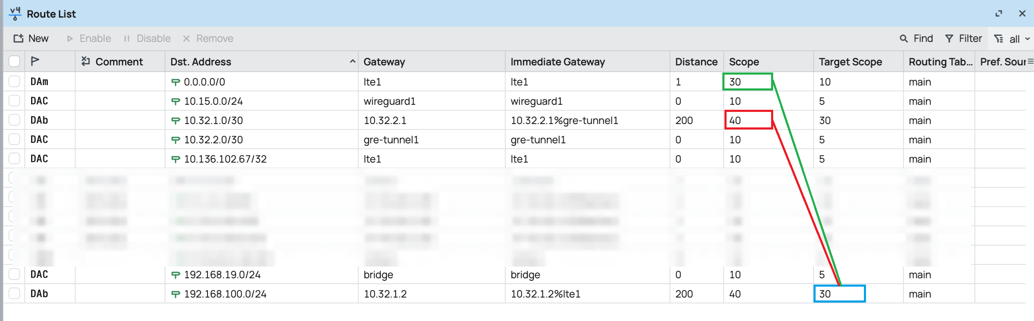1034x321 pixels.
Task: Click the bridge gateway cell
Action: pos(431,274)
